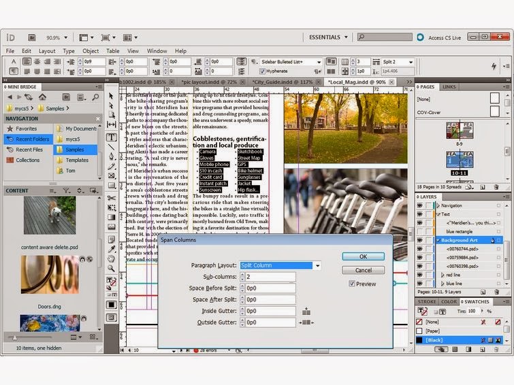
Task: Hide the Text layer
Action: pyautogui.click(x=419, y=214)
